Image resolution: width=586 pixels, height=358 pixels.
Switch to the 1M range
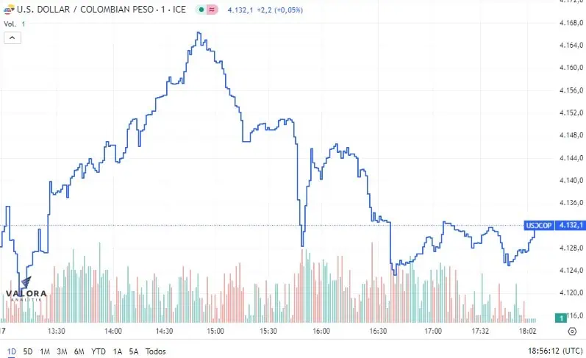[45, 351]
